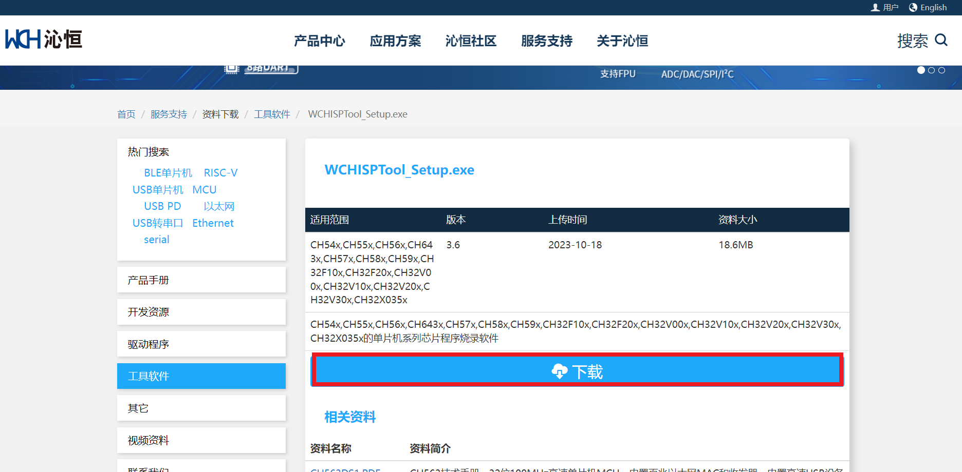The height and width of the screenshot is (472, 962).
Task: Click the RISC-V hot search tag
Action: point(220,173)
